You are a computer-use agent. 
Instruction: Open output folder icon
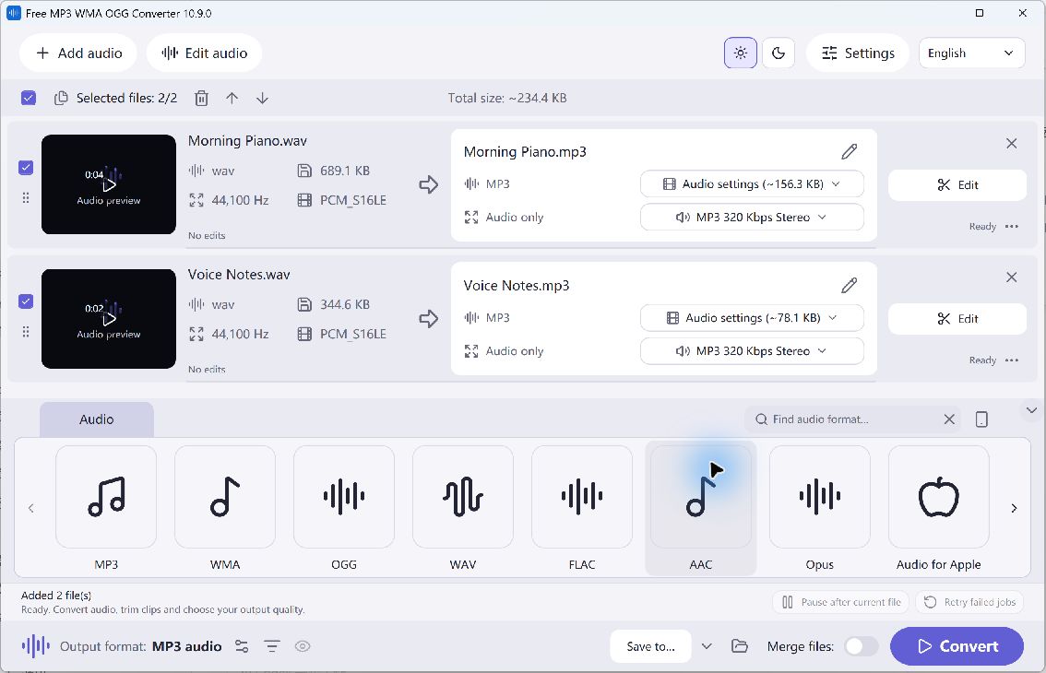point(739,646)
